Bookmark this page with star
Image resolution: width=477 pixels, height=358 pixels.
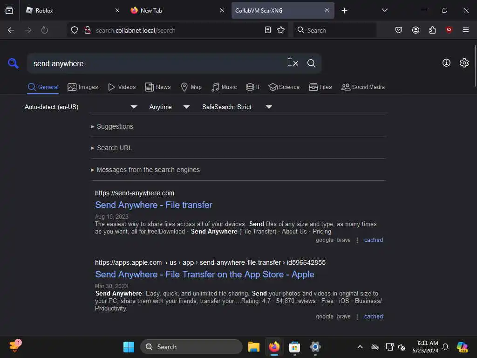point(281,30)
